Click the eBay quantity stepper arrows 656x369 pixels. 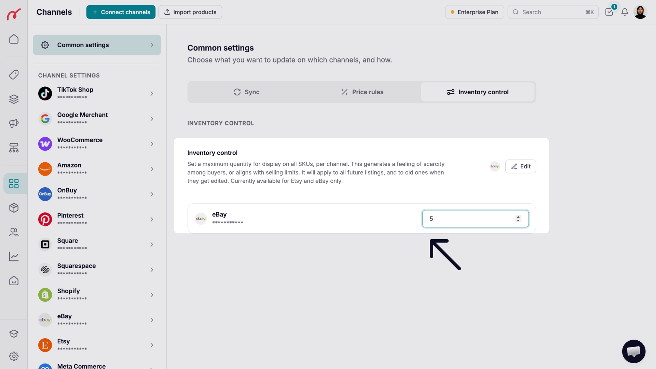click(518, 219)
